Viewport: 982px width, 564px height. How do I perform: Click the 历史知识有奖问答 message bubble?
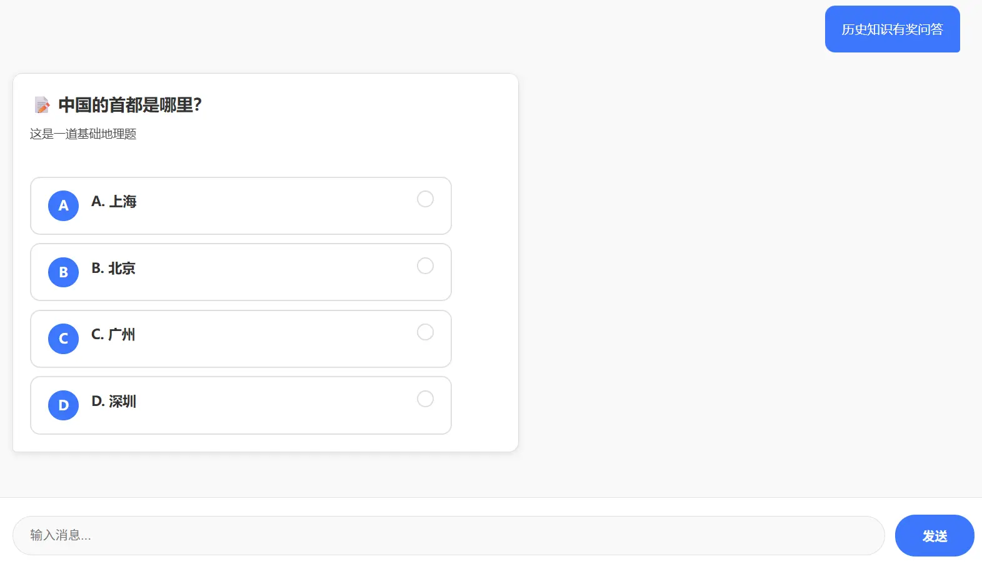(x=892, y=29)
